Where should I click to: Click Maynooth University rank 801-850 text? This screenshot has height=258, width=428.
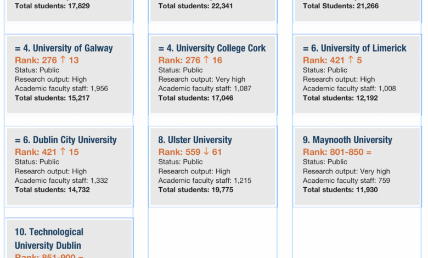click(337, 152)
